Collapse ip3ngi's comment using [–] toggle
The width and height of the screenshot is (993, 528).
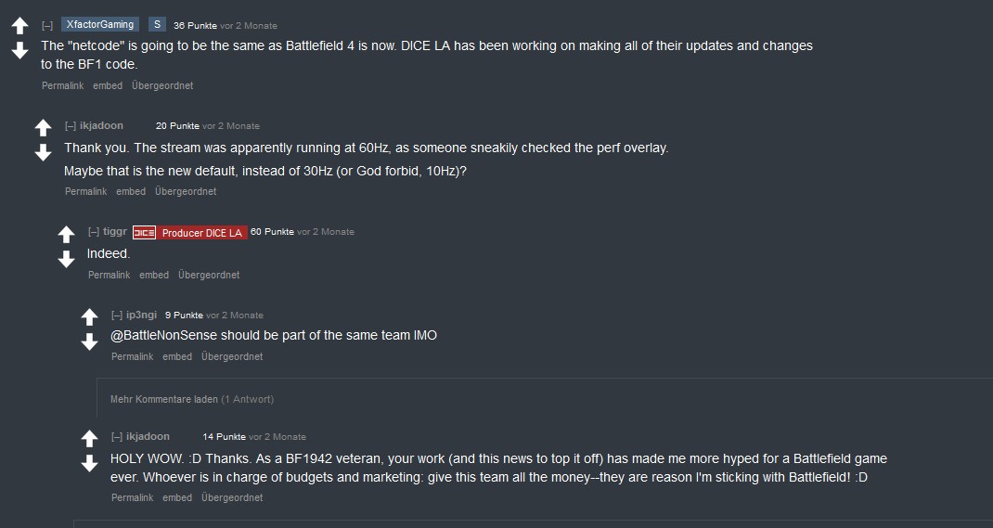pos(117,316)
